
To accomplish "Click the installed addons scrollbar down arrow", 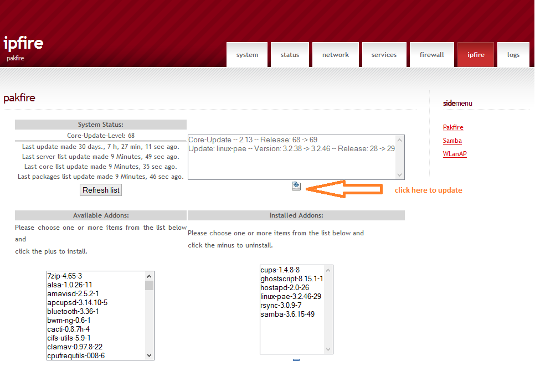I will pyautogui.click(x=328, y=349).
